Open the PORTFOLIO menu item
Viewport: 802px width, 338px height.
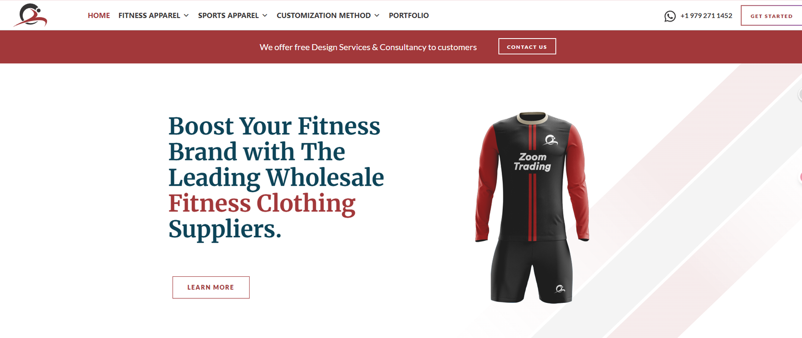(x=409, y=16)
